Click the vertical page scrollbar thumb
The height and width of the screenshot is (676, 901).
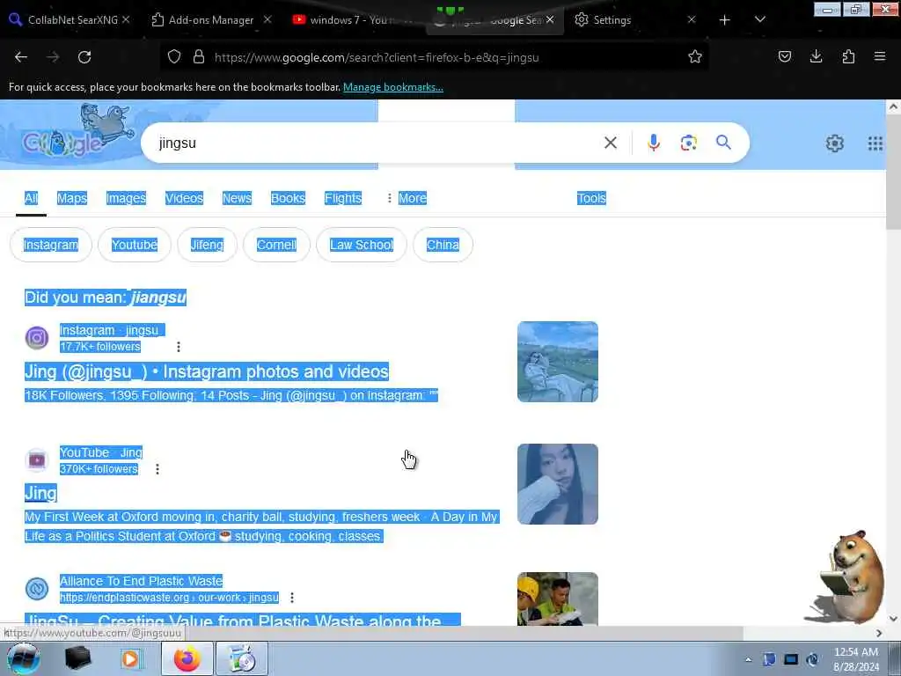[x=893, y=172]
